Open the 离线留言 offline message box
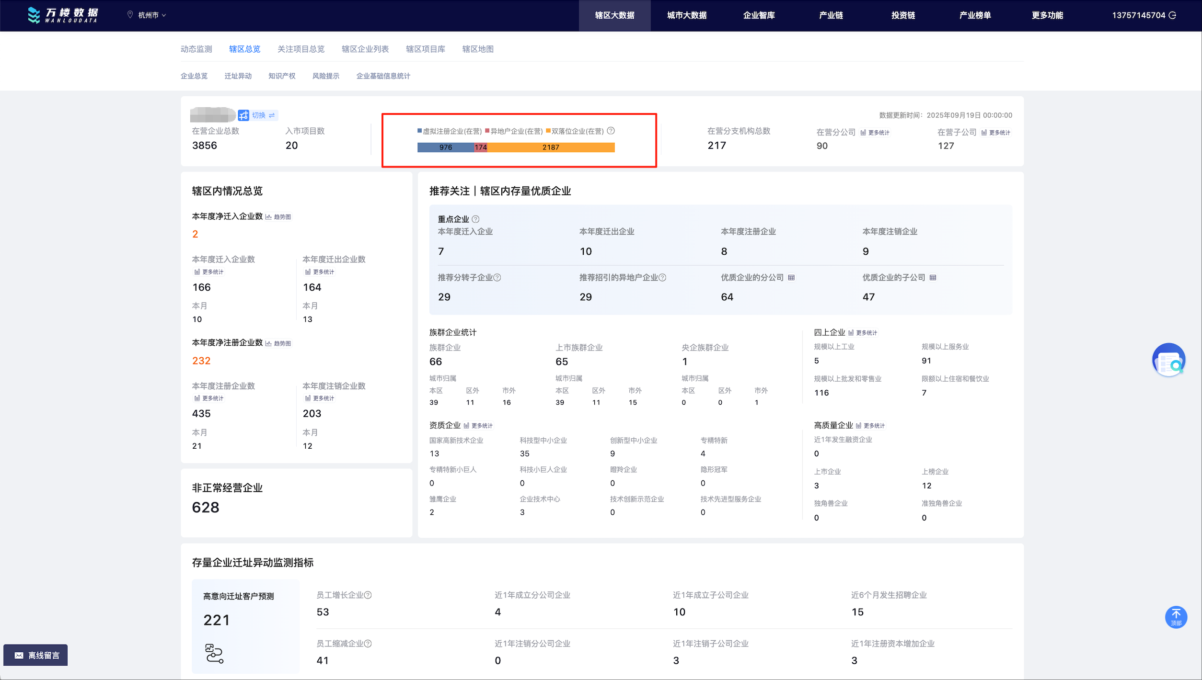 (x=36, y=655)
